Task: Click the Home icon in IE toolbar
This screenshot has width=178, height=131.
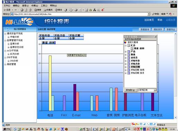Action: 30,10
